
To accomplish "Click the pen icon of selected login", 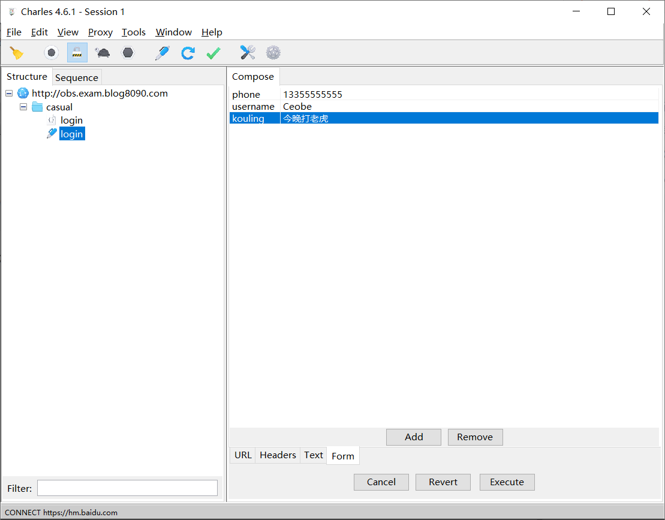I will pyautogui.click(x=52, y=134).
